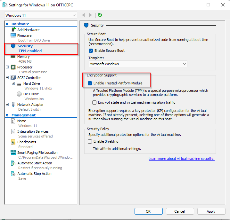Image resolution: width=230 pixels, height=220 pixels.
Task: Click the Add Hardware icon
Action: click(x=13, y=30)
